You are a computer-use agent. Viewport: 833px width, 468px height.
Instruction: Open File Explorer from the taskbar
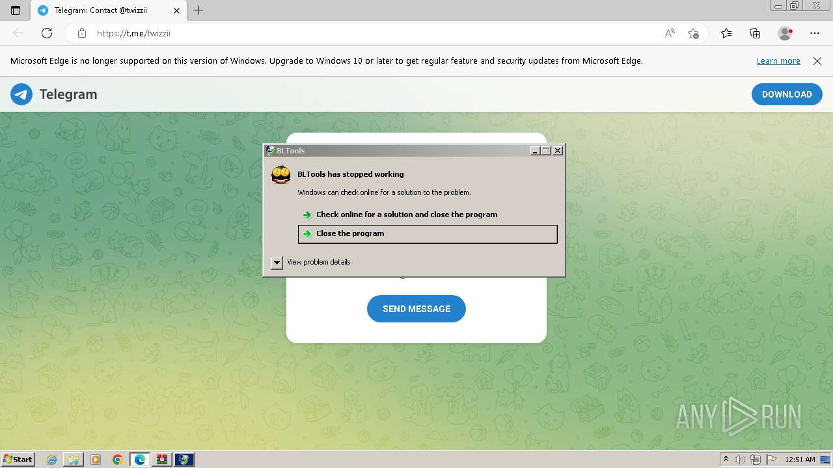(x=74, y=460)
